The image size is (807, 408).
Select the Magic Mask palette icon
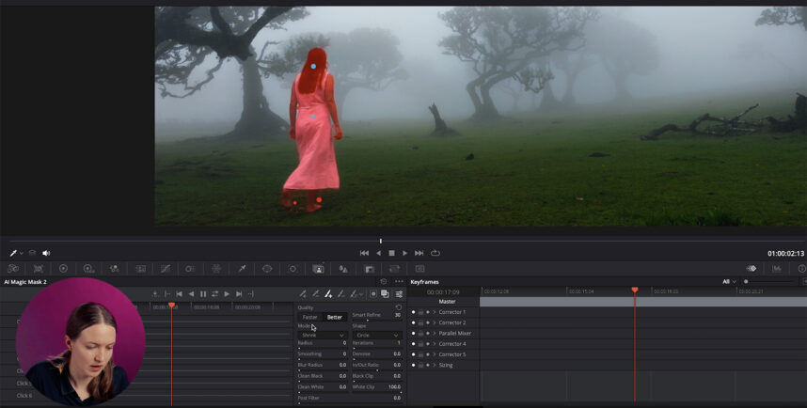[x=318, y=269]
